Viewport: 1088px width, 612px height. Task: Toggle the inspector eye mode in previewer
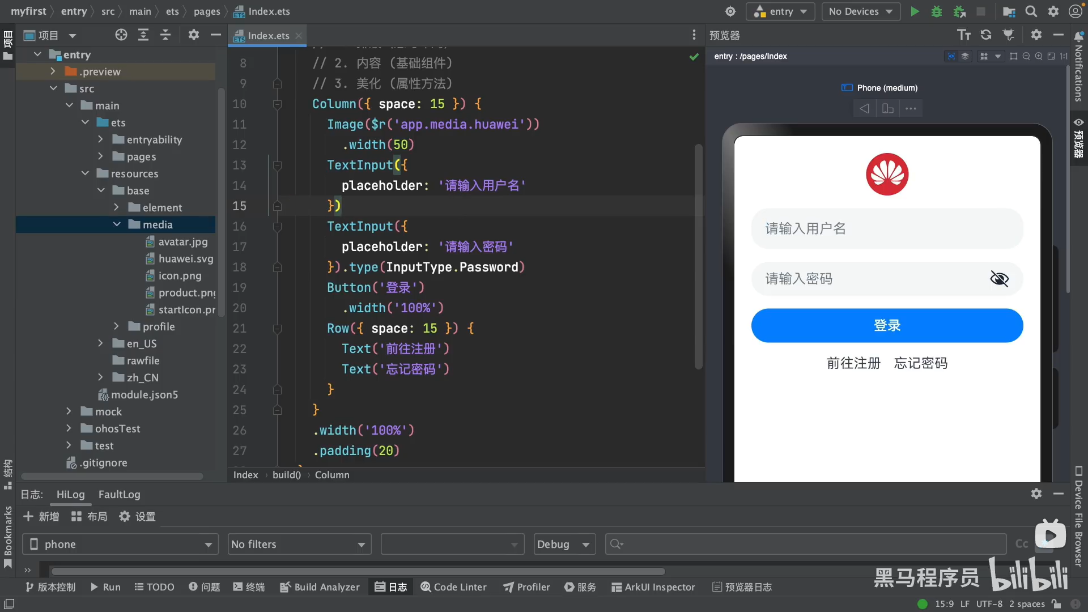[951, 56]
